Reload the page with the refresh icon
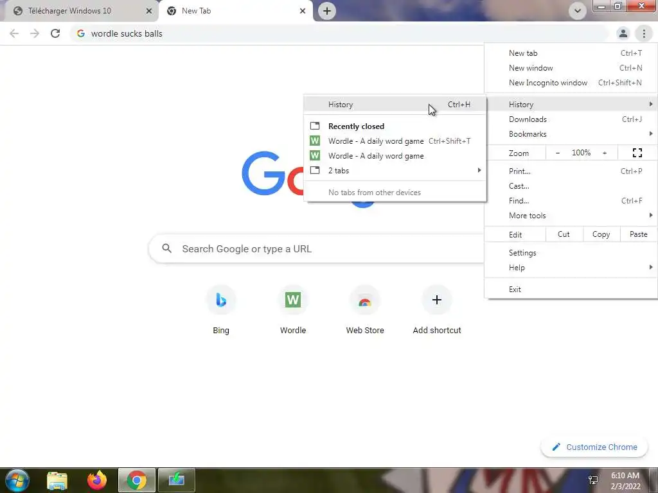The image size is (658, 493). tap(55, 33)
